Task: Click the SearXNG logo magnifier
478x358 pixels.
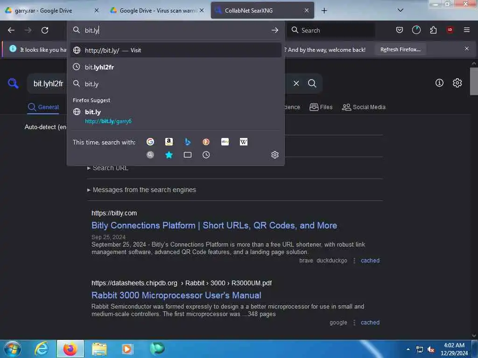Action: point(13,83)
